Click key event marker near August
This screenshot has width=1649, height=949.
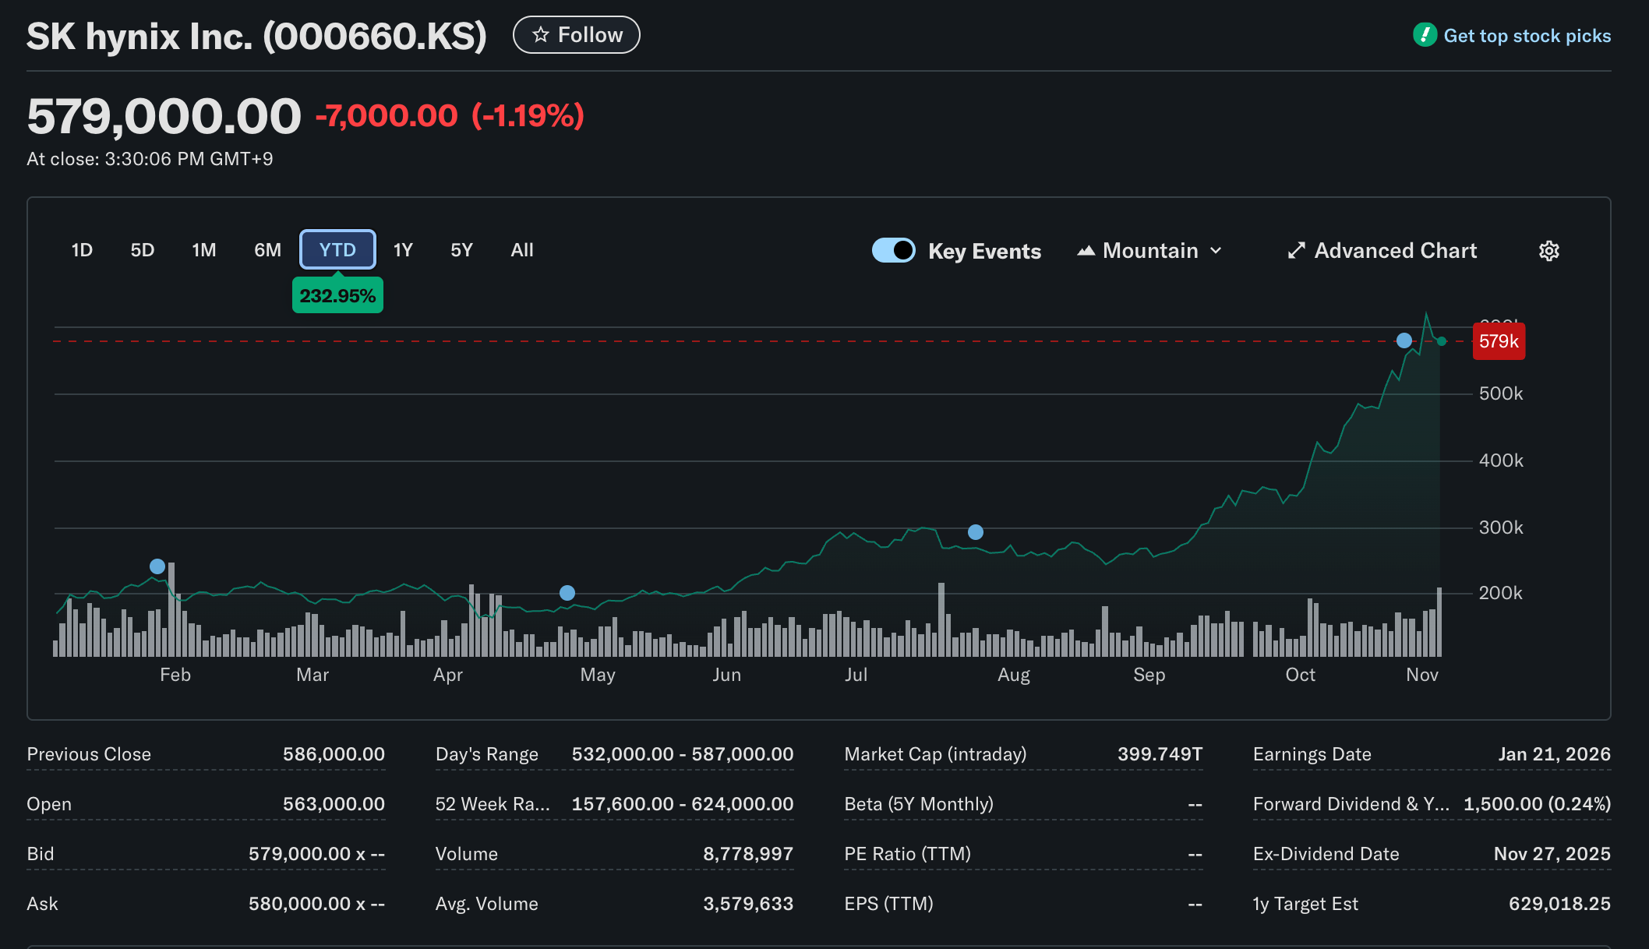coord(975,532)
